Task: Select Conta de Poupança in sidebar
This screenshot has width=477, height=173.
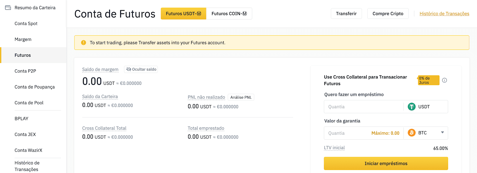Action: click(x=35, y=87)
